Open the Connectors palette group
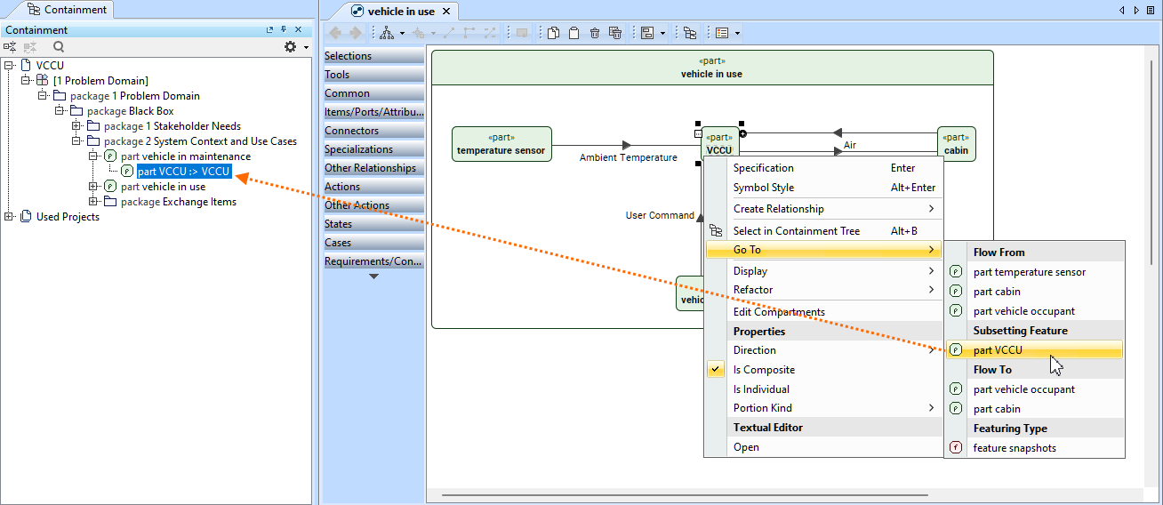This screenshot has height=505, width=1163. tap(373, 131)
